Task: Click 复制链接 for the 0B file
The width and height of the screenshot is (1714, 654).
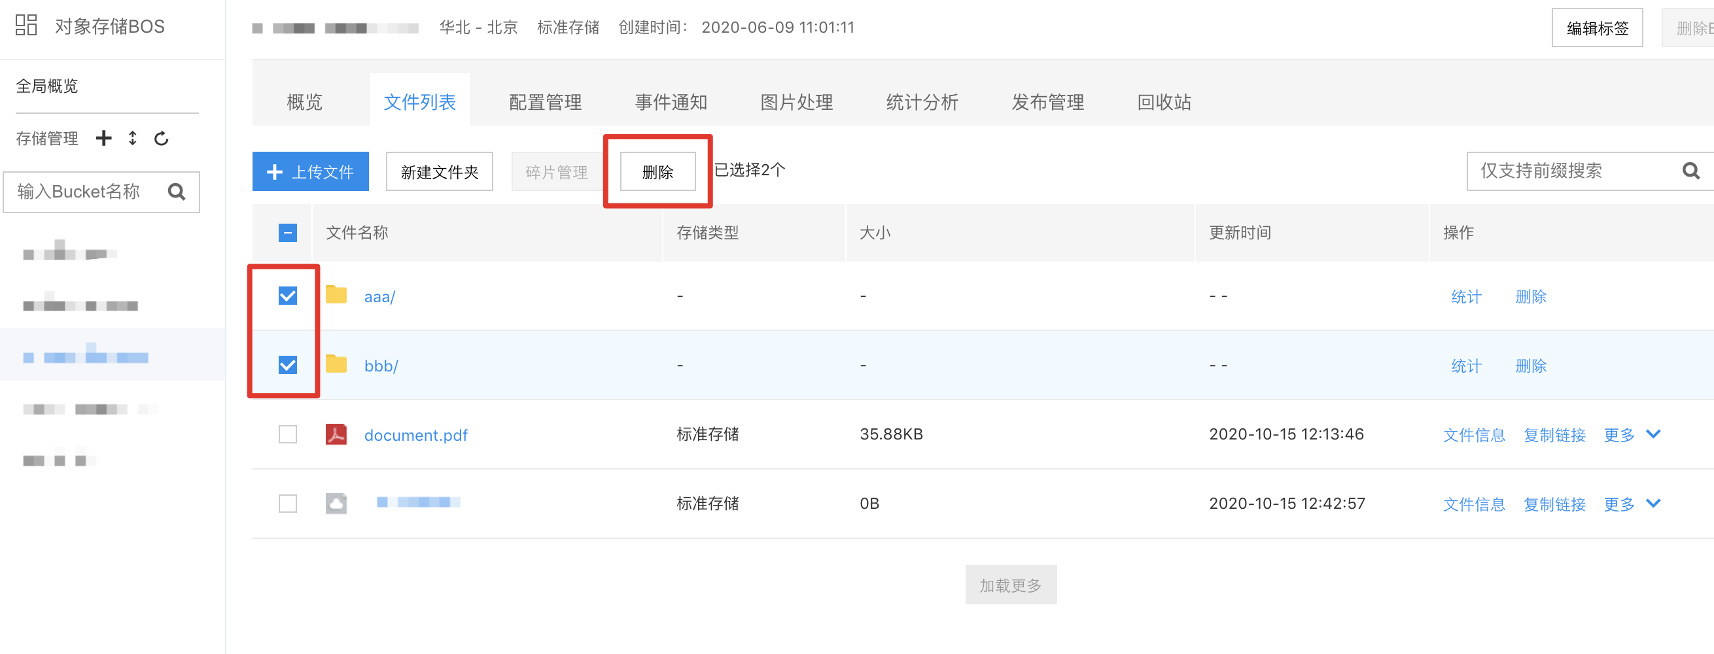Action: (1554, 504)
